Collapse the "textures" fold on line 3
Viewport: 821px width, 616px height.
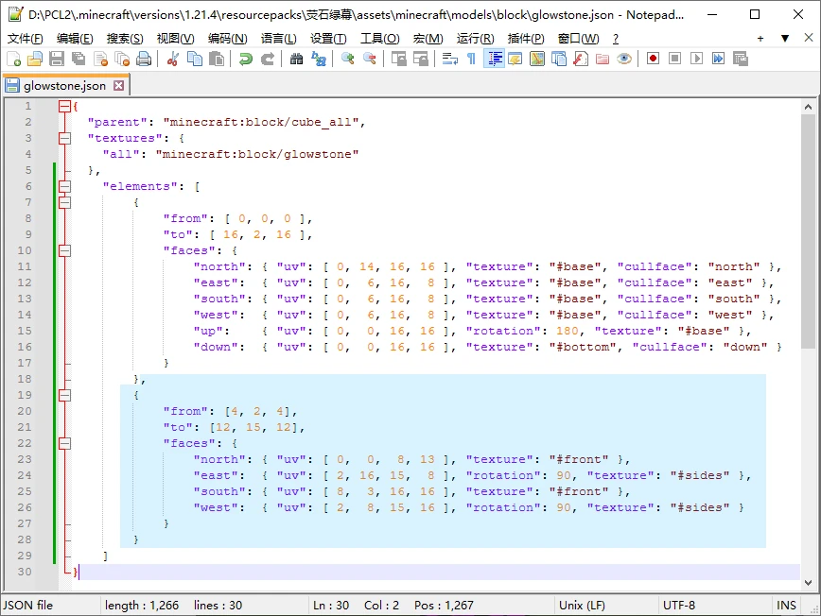point(64,138)
